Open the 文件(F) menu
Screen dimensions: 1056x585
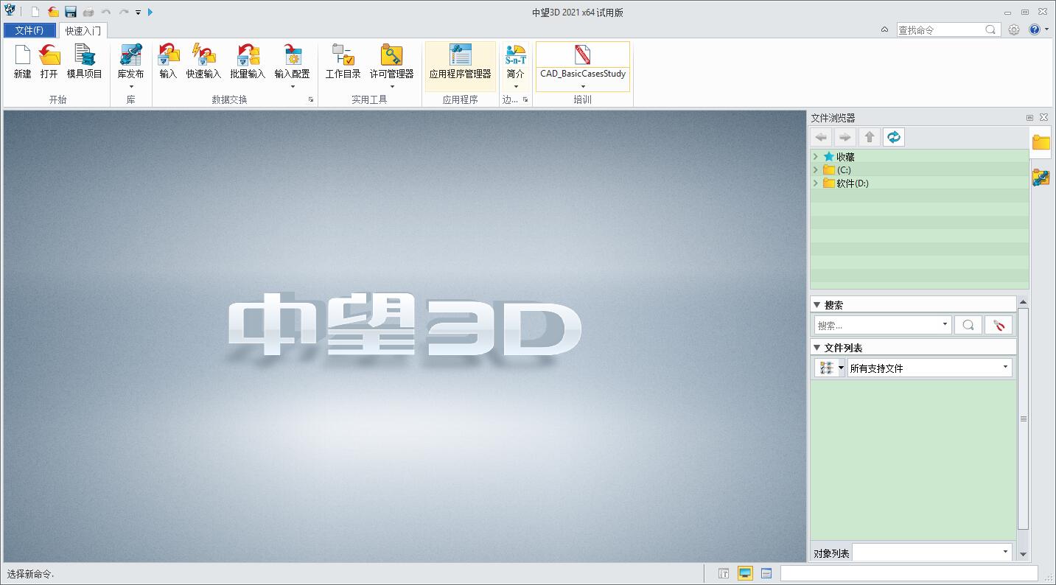tap(29, 30)
